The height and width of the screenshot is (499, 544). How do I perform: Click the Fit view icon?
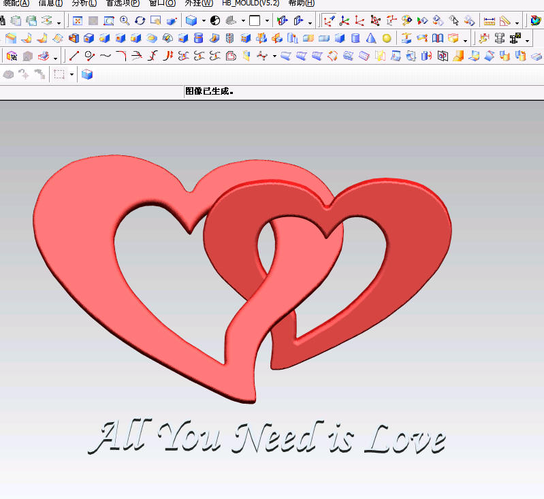(x=78, y=21)
